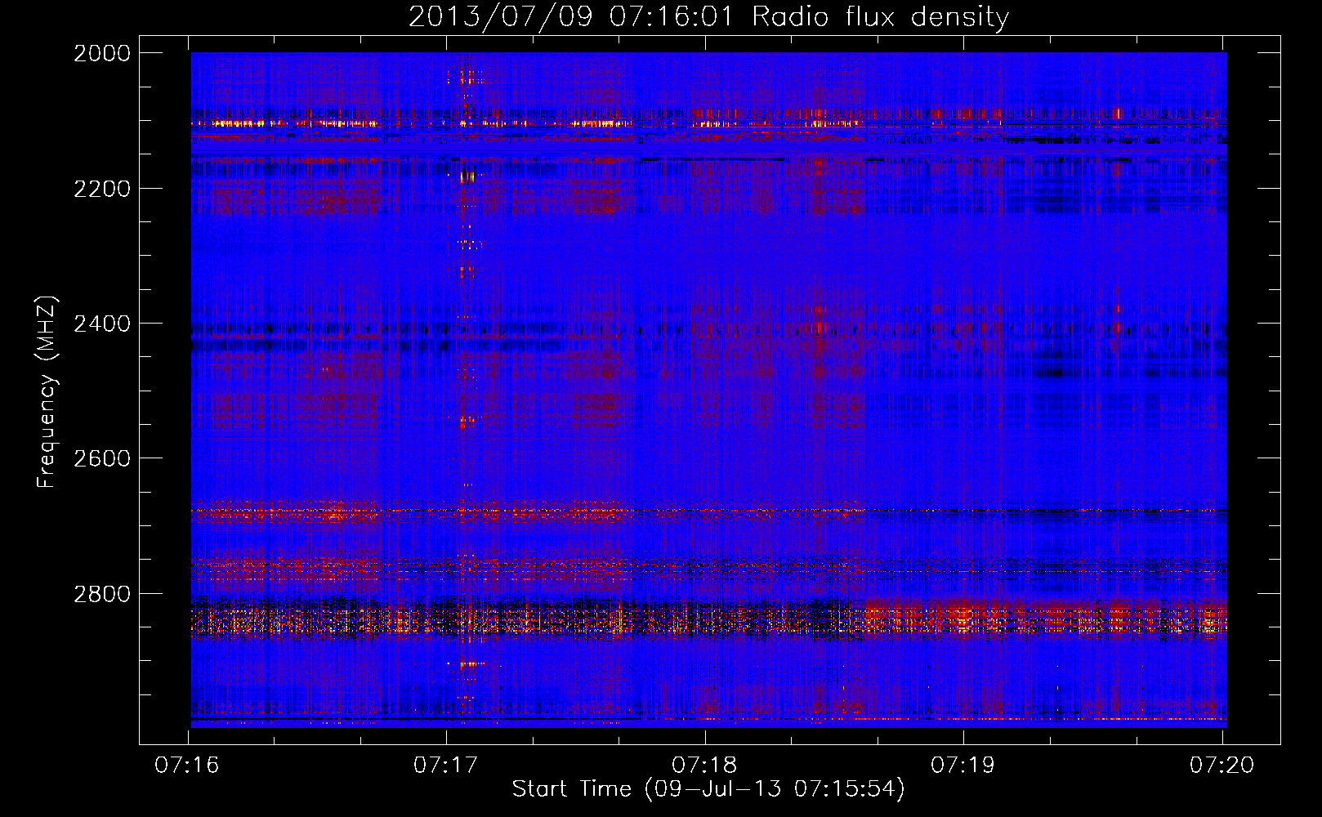Screen dimensions: 1322x817
Task: Click the 07:20 time tick label
Action: [1222, 765]
